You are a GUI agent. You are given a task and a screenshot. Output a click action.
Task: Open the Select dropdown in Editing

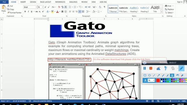[x=169, y=13]
